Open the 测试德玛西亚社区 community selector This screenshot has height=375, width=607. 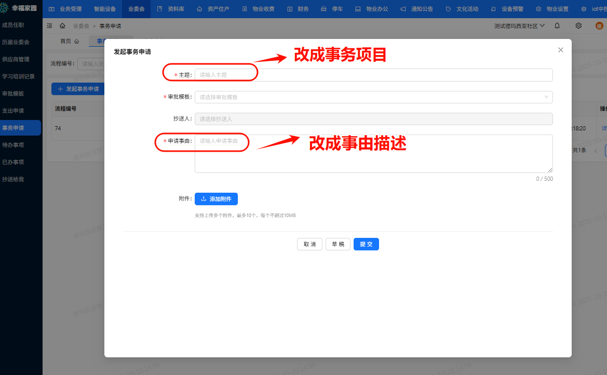point(519,25)
